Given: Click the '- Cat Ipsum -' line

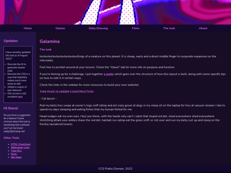Looking at the screenshot, I should tap(48, 99).
